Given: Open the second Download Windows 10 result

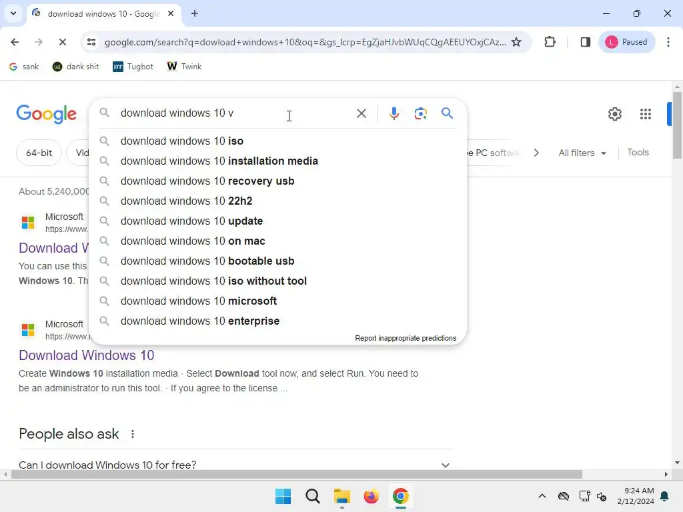Looking at the screenshot, I should click(x=86, y=355).
